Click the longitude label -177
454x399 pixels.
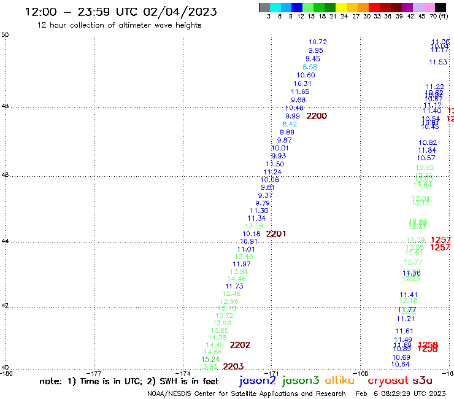94,373
